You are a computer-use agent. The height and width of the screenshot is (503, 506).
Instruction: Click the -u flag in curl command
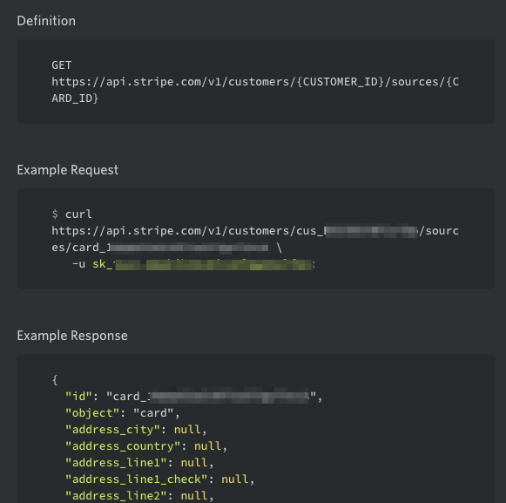pyautogui.click(x=78, y=264)
